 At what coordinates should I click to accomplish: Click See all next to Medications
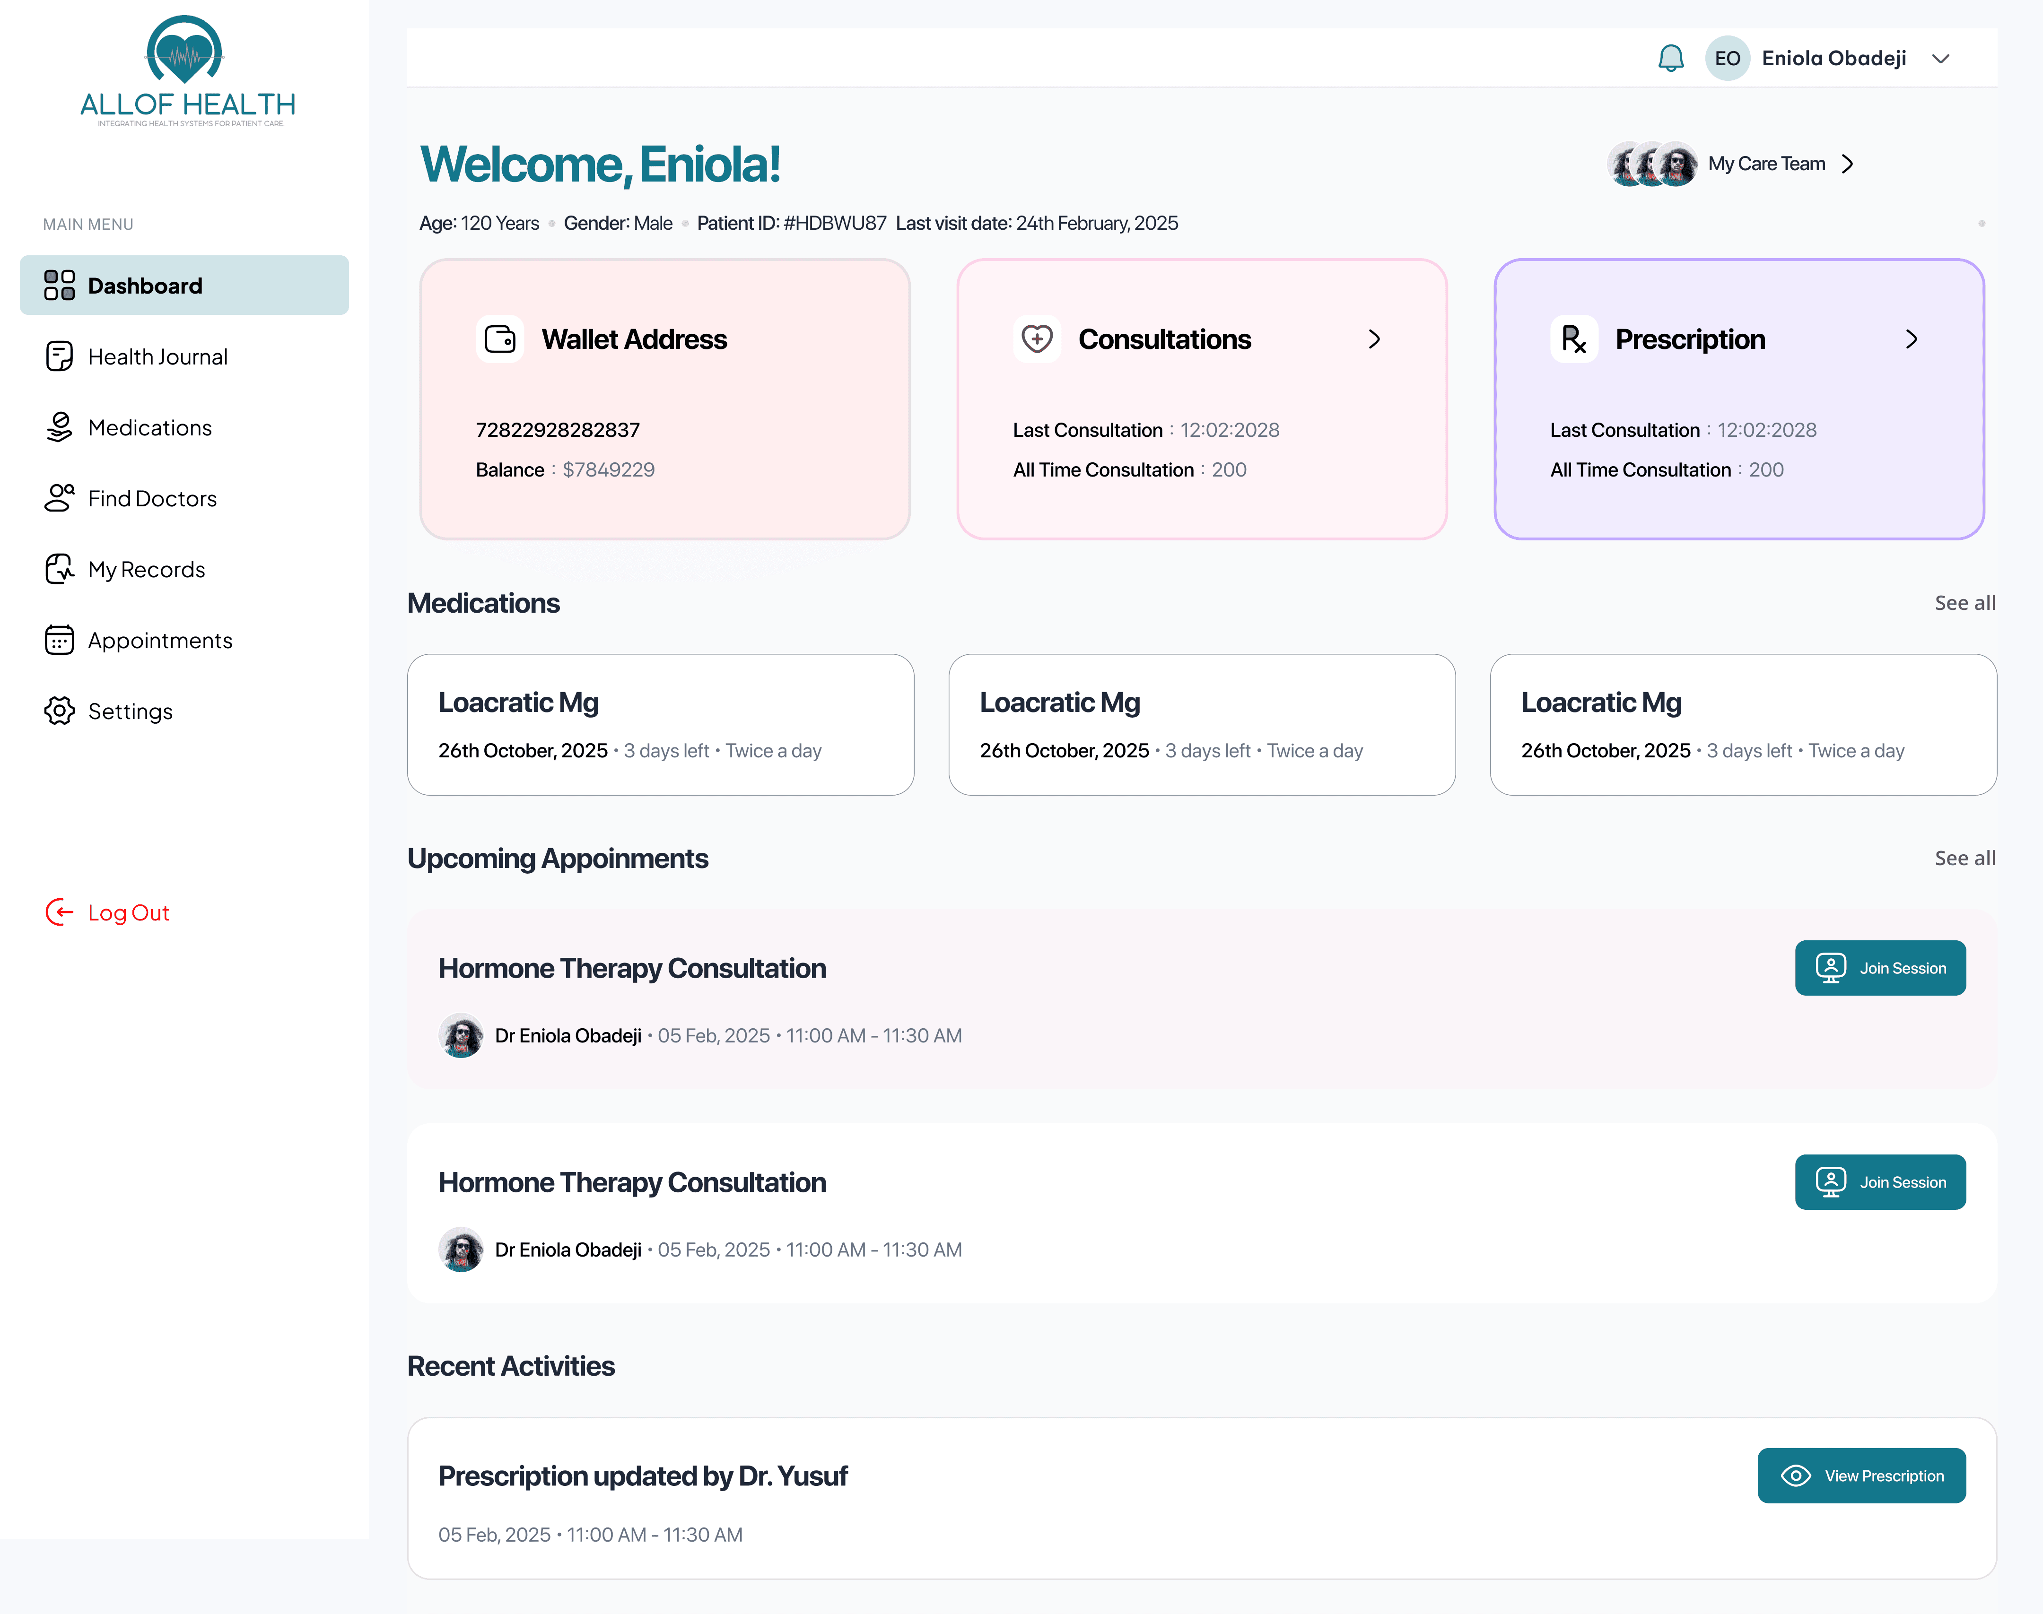1964,603
